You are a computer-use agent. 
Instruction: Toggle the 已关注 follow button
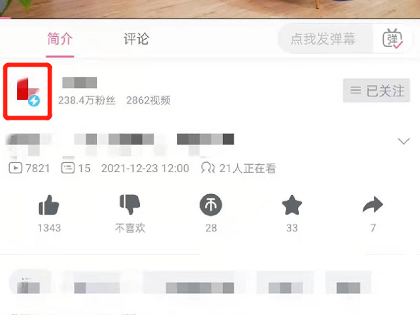(376, 90)
